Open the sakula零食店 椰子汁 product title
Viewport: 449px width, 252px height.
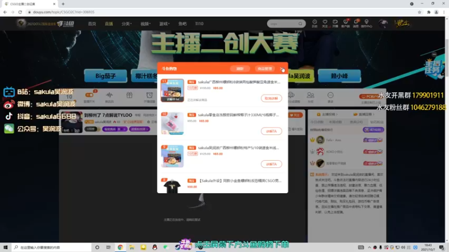coord(238,115)
